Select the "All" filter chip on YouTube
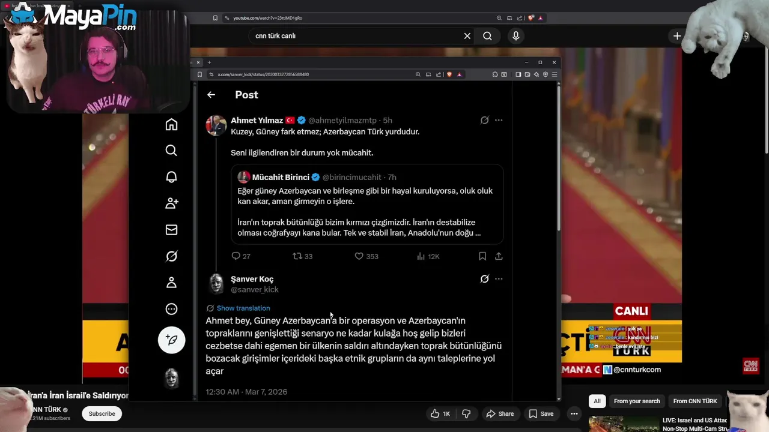Viewport: 769px width, 432px height. [x=597, y=401]
